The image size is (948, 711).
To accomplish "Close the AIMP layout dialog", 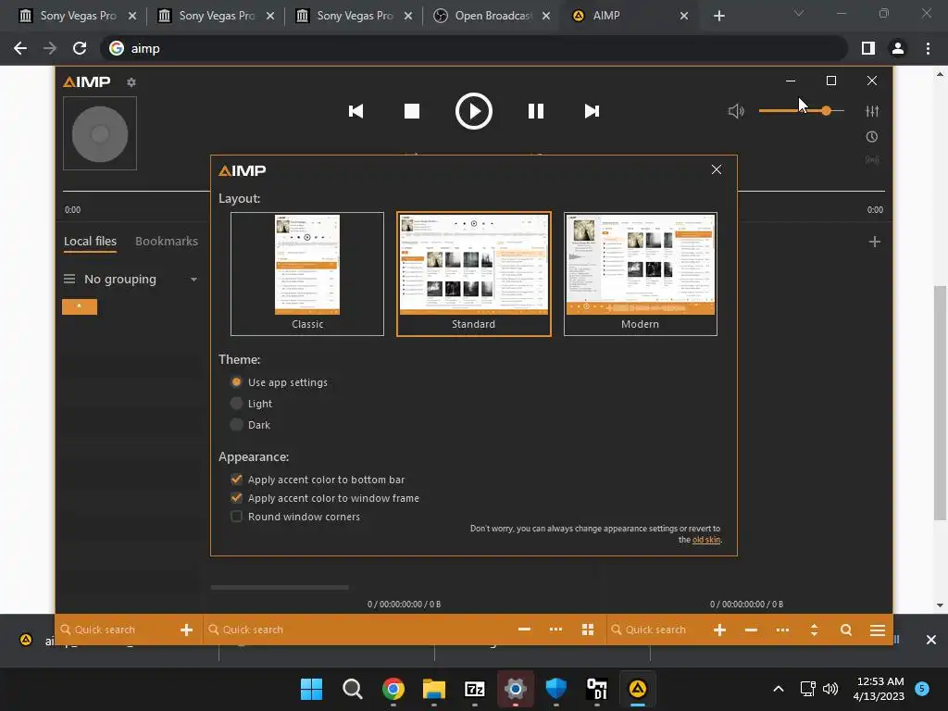I will [x=717, y=169].
